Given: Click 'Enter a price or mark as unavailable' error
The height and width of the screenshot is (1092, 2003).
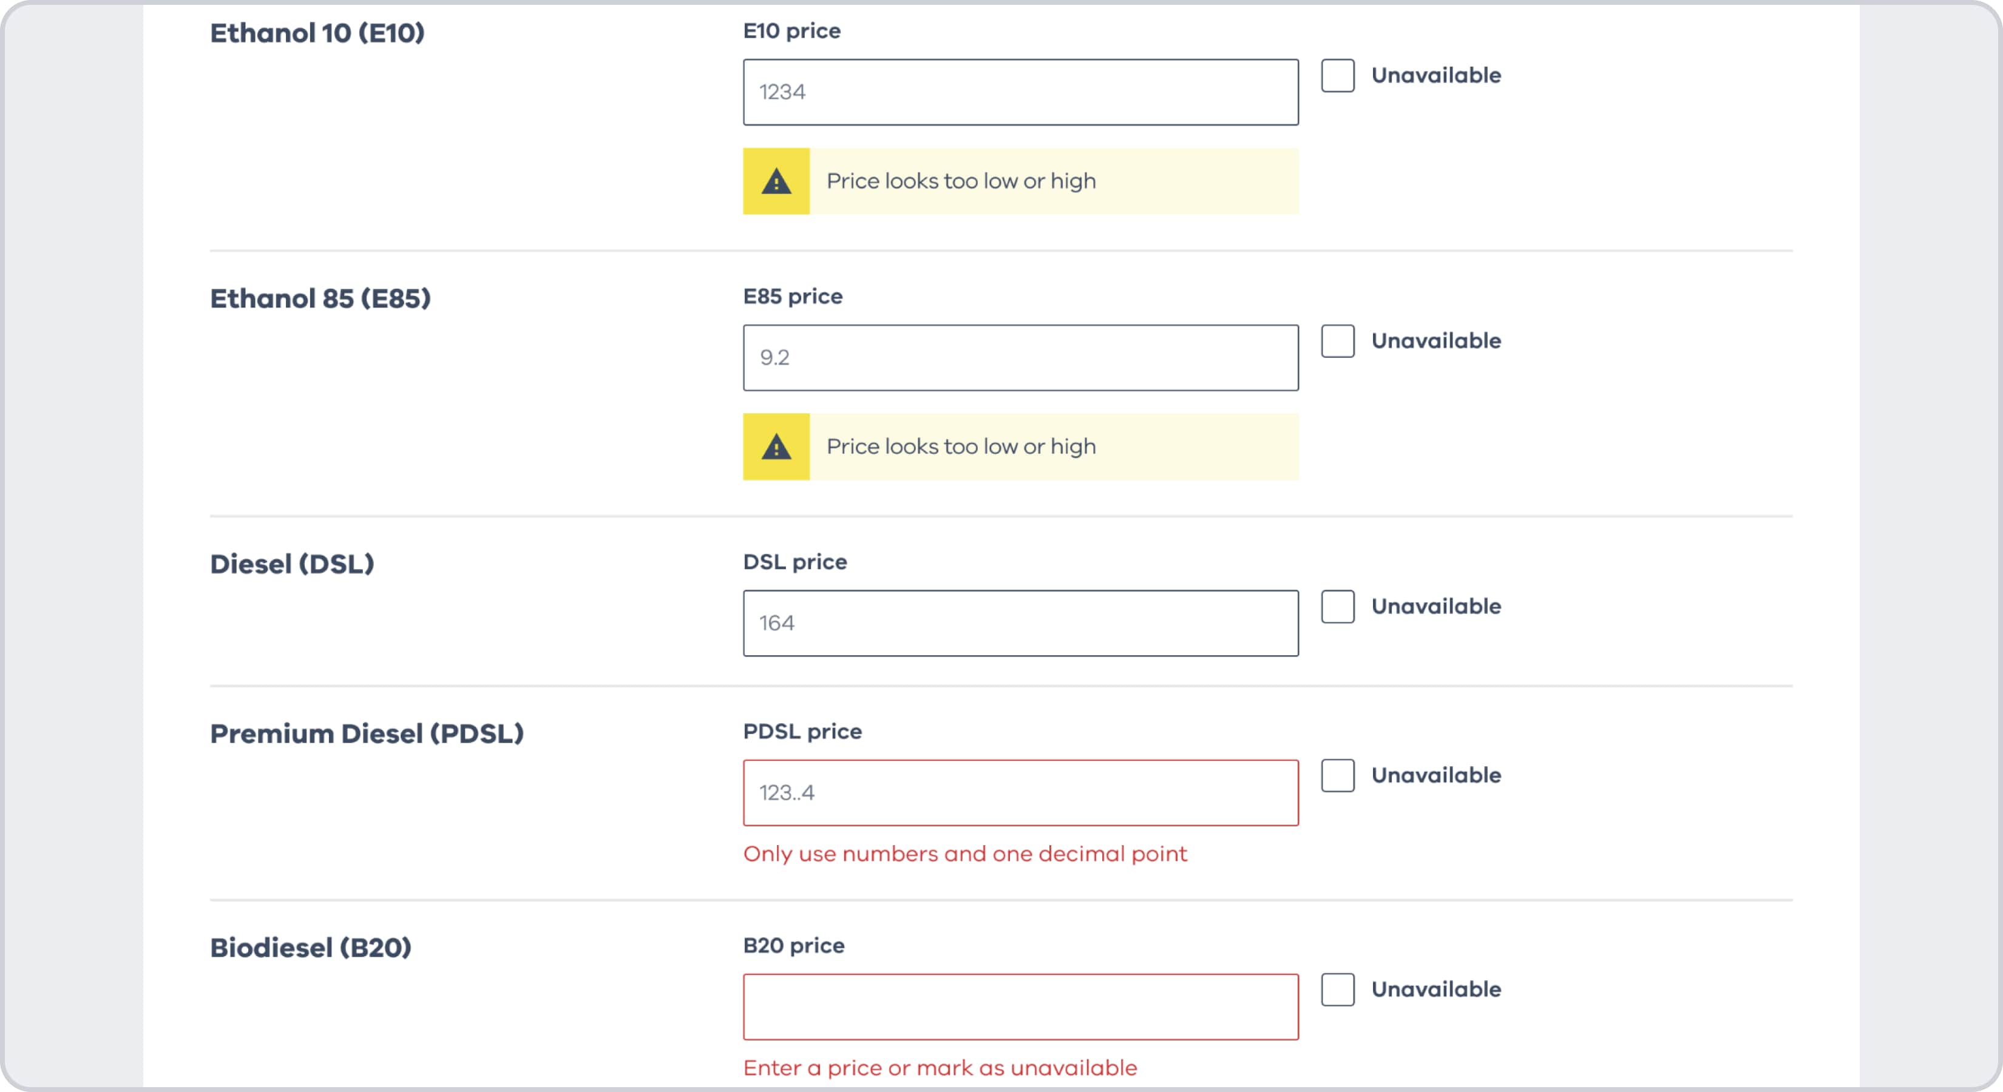Looking at the screenshot, I should [940, 1068].
